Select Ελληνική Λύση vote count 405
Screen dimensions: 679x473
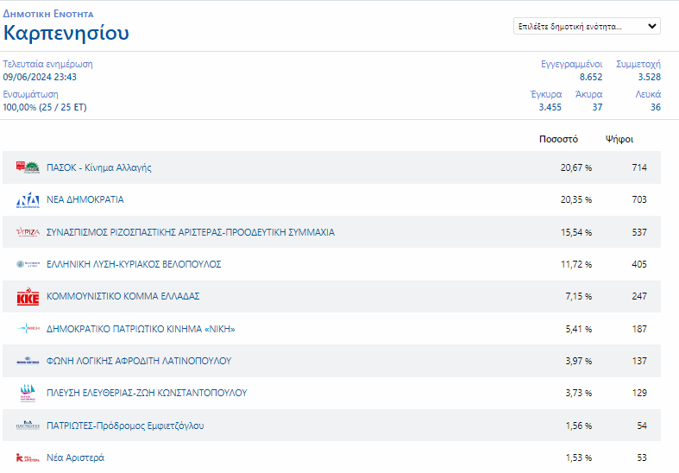click(639, 264)
